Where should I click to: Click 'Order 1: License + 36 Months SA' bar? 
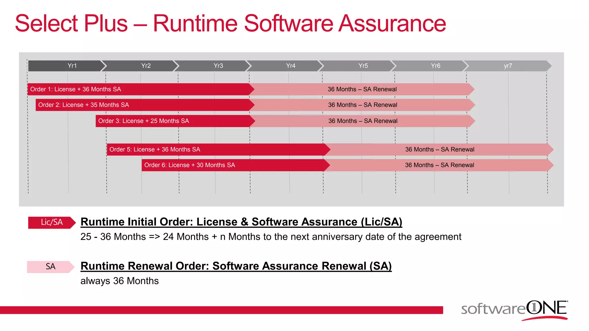coord(141,89)
